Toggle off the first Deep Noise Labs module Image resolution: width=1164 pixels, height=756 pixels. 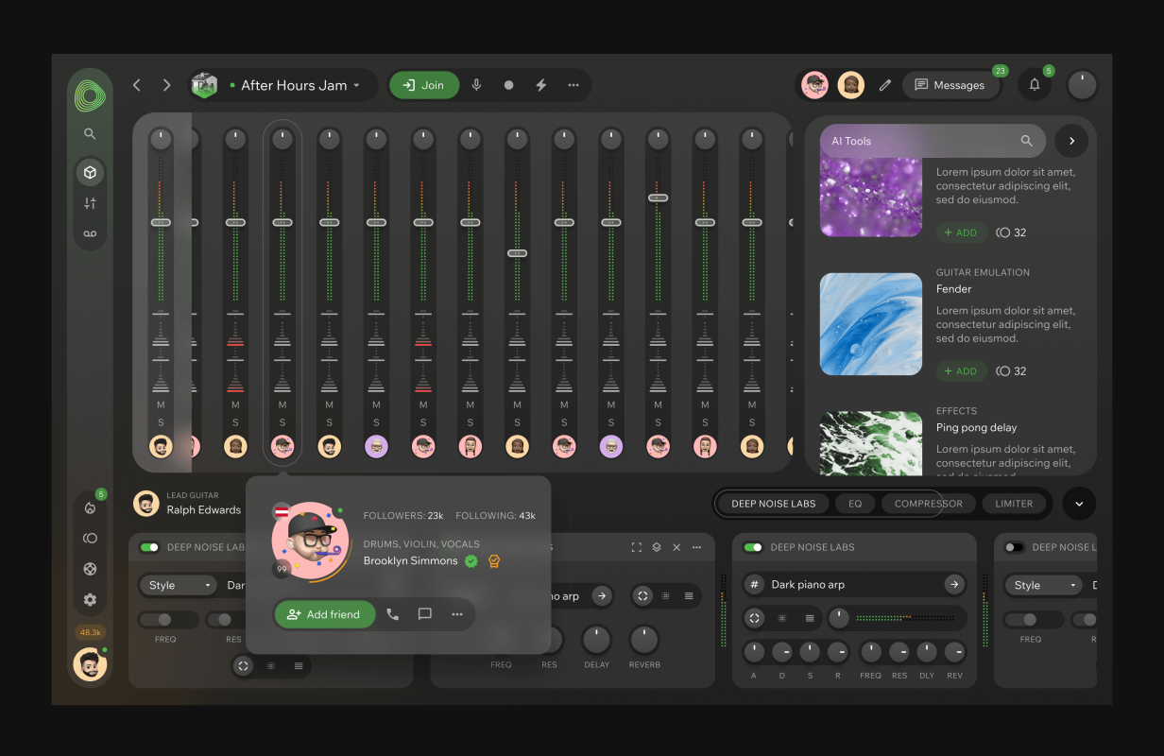click(149, 547)
